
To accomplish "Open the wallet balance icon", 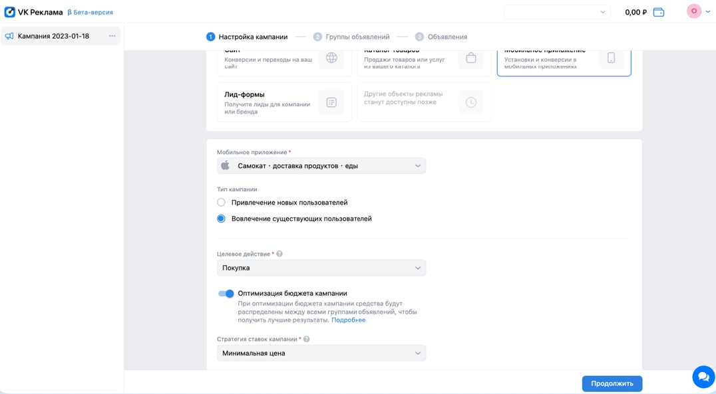I will coord(658,12).
